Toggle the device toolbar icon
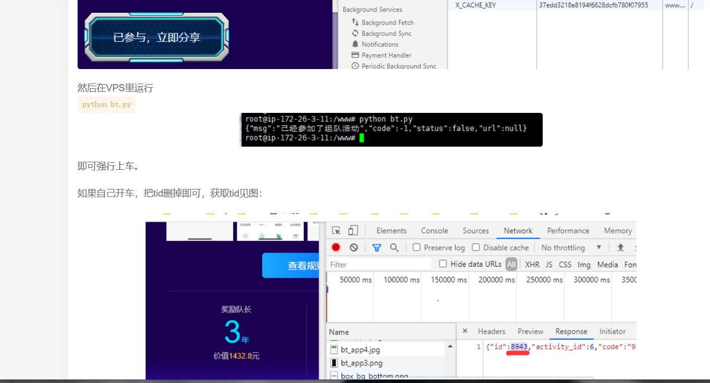 coord(353,230)
